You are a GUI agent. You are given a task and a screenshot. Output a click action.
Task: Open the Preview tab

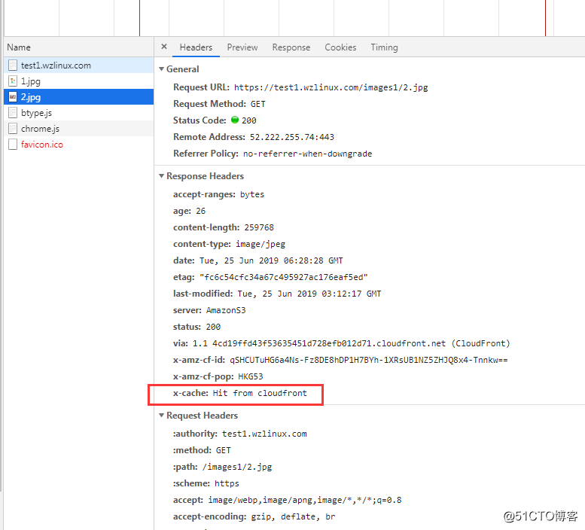tap(242, 47)
